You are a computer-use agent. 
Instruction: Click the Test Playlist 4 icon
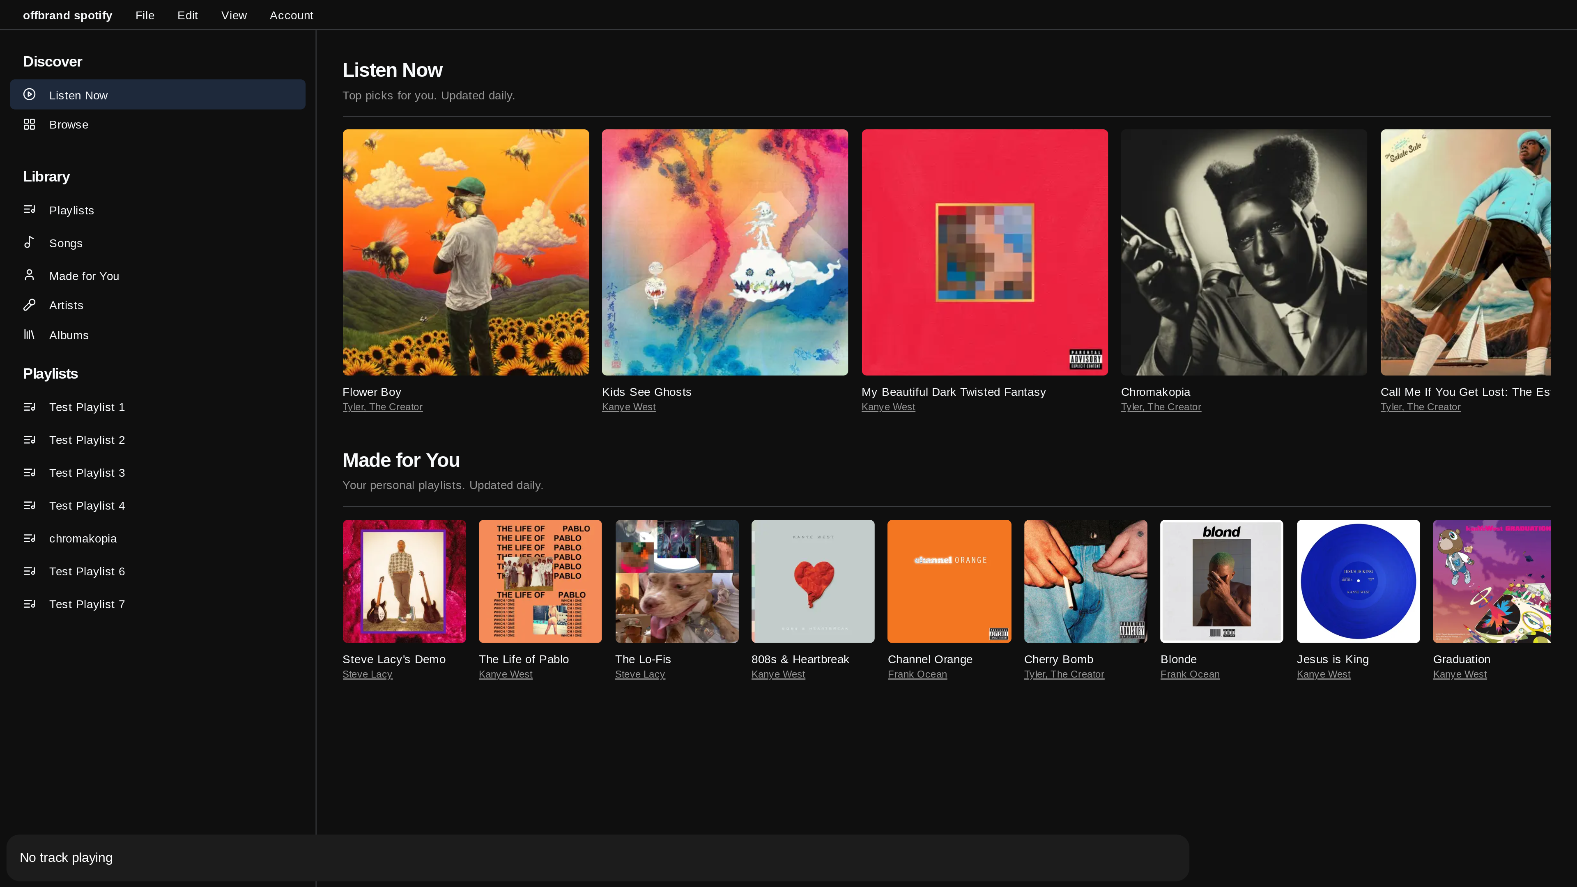pos(29,506)
